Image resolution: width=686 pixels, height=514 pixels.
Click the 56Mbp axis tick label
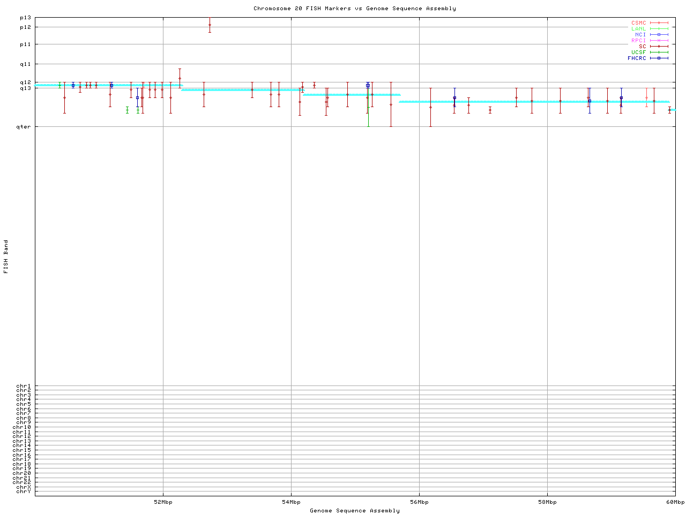[419, 502]
